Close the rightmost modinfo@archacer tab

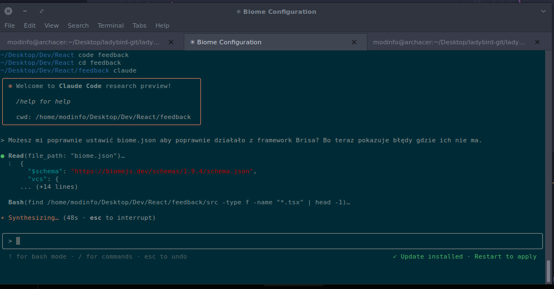tap(537, 42)
